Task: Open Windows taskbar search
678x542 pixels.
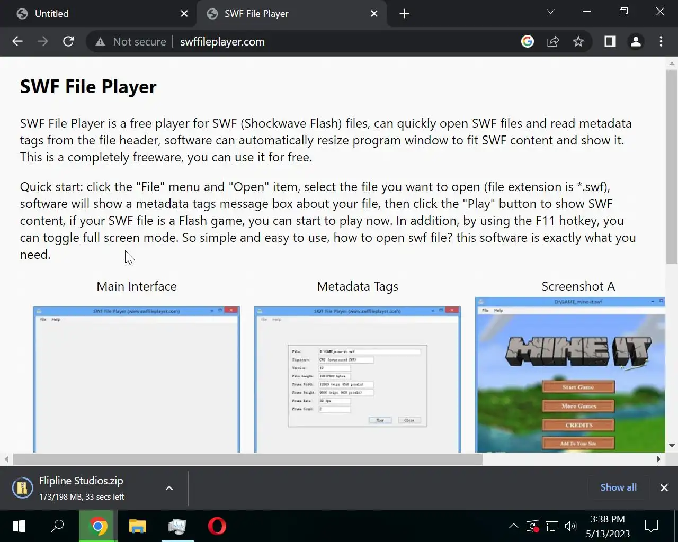Action: click(x=57, y=526)
